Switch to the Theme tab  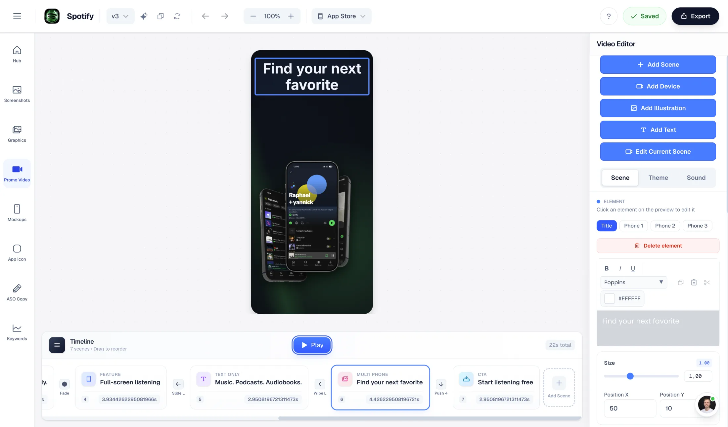[658, 178]
